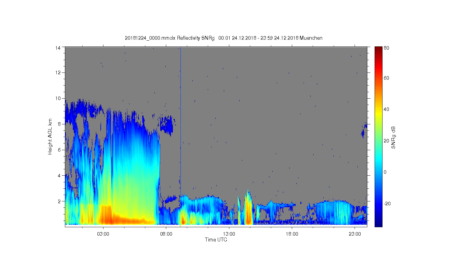Click the height tick label '10'
Screen dimensions: 455x273
(x=58, y=98)
